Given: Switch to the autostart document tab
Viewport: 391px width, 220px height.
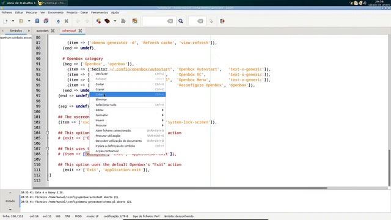Looking at the screenshot, I should (x=42, y=31).
